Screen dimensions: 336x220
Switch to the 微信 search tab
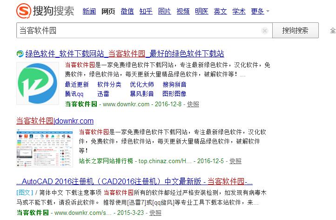point(128,11)
